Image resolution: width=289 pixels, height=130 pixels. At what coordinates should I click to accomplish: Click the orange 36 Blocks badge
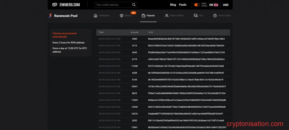click(133, 13)
